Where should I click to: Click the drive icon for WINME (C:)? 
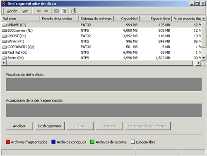[x=5, y=25]
